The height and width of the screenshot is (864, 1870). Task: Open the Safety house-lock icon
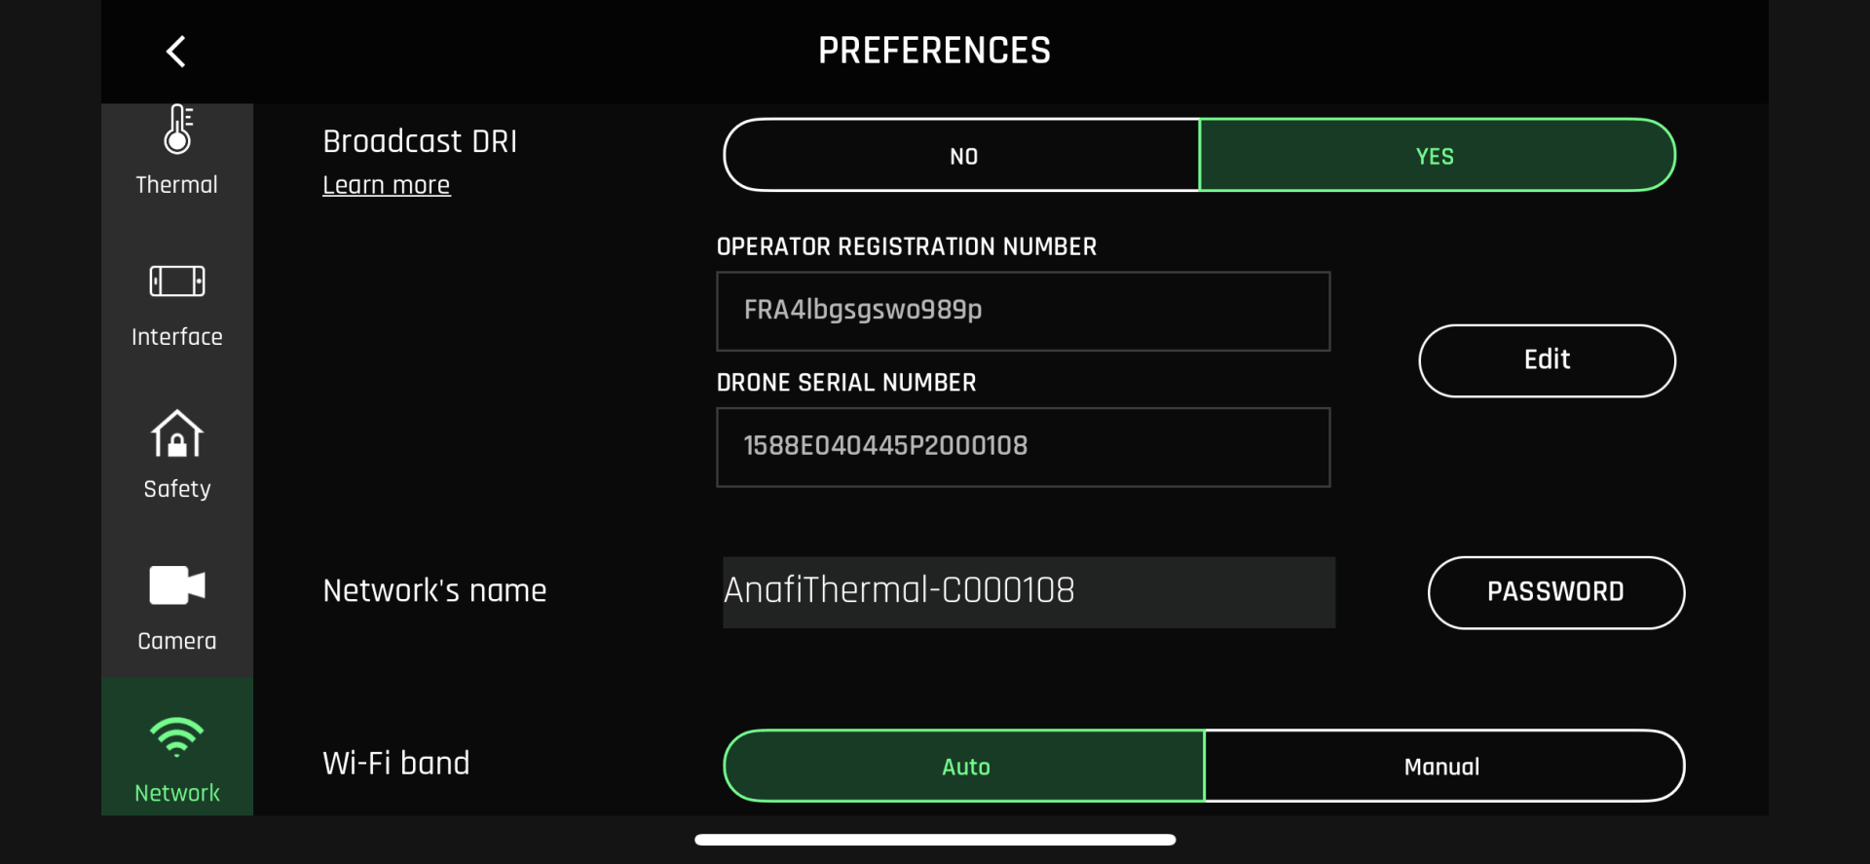pos(177,434)
